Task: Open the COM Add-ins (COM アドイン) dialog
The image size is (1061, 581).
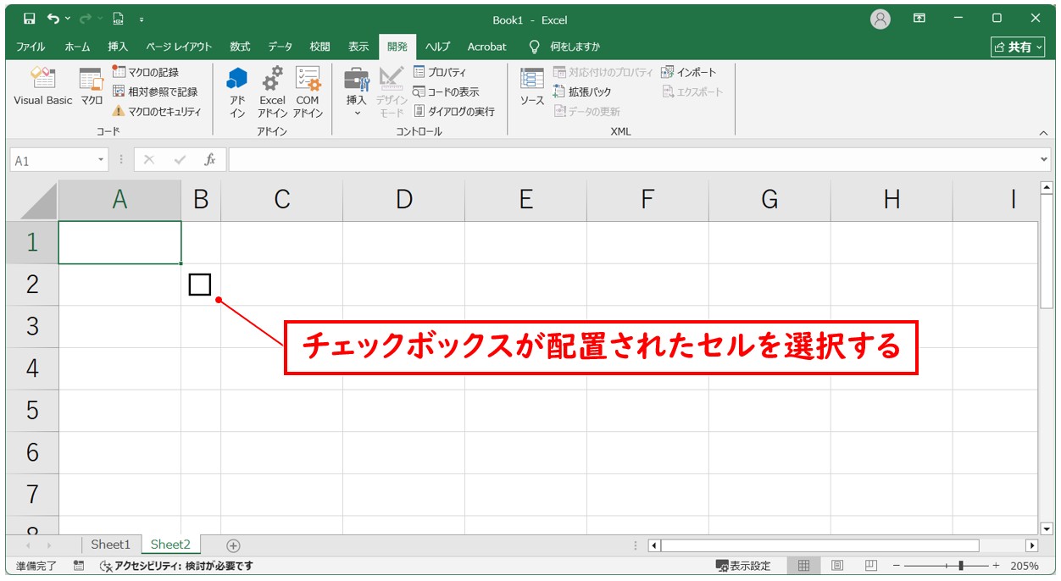Action: point(308,91)
